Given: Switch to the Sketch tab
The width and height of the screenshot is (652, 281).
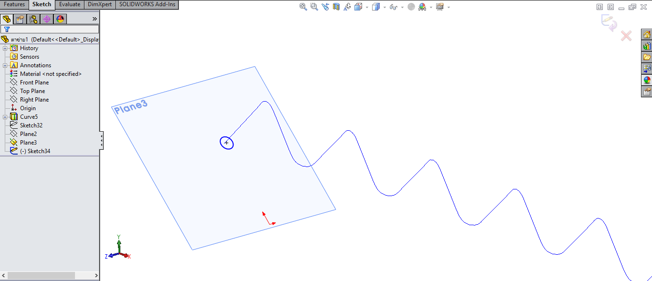Looking at the screenshot, I should tap(42, 5).
